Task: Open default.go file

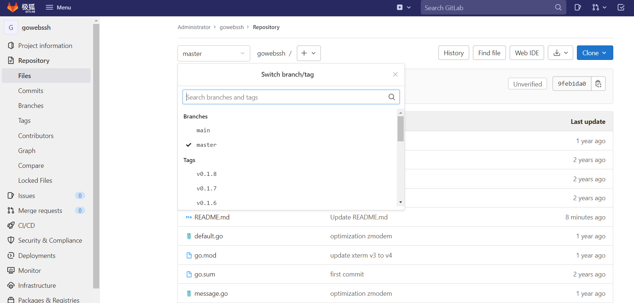Action: click(x=209, y=236)
